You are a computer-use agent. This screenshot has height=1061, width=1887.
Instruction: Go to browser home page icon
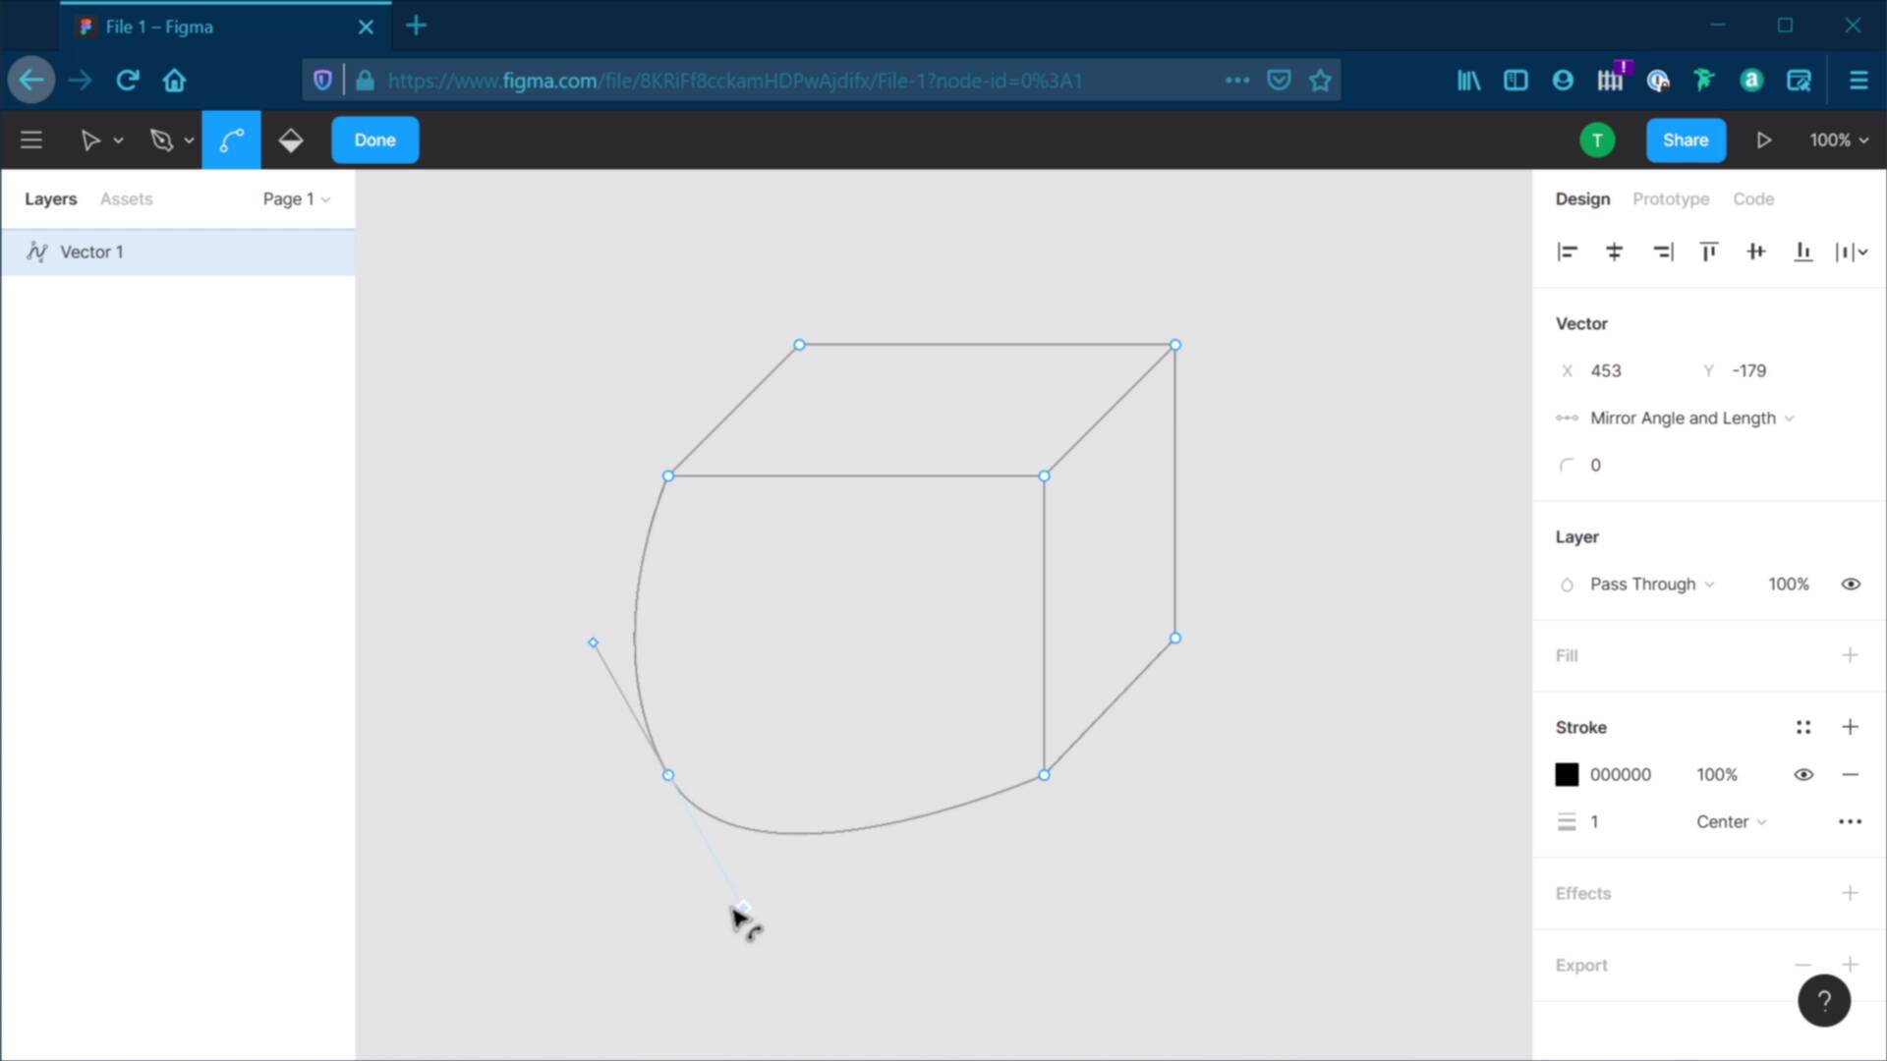click(x=175, y=81)
